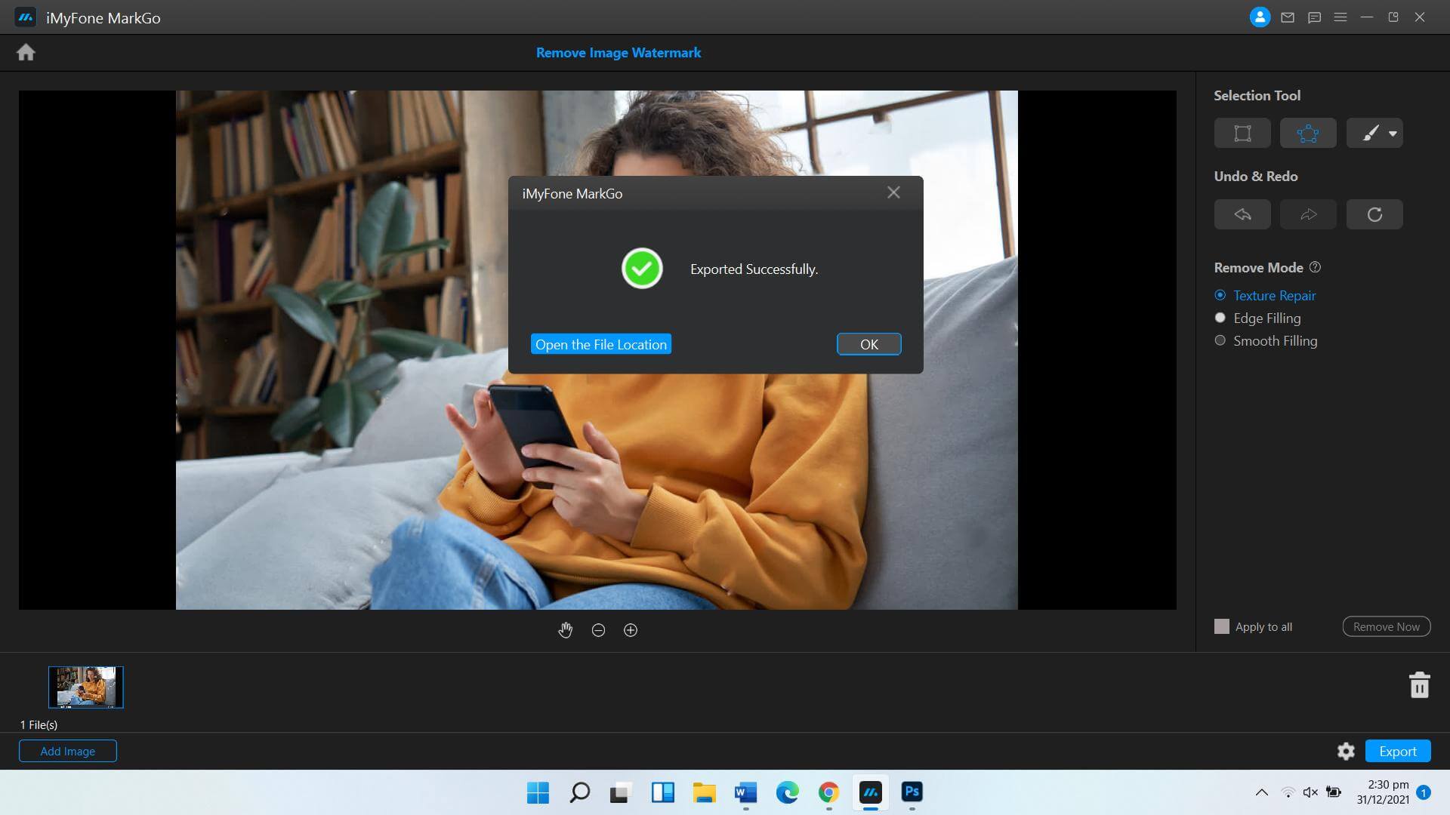Click the Remove Image Watermark title
The height and width of the screenshot is (815, 1450).
pyautogui.click(x=619, y=53)
